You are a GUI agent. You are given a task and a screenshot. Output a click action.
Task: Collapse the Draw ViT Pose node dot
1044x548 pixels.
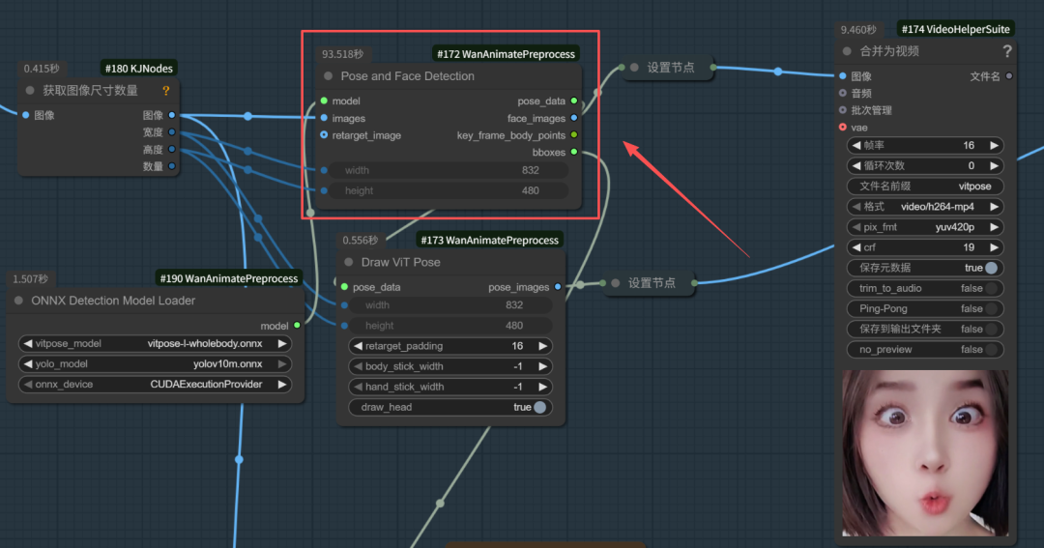[348, 262]
